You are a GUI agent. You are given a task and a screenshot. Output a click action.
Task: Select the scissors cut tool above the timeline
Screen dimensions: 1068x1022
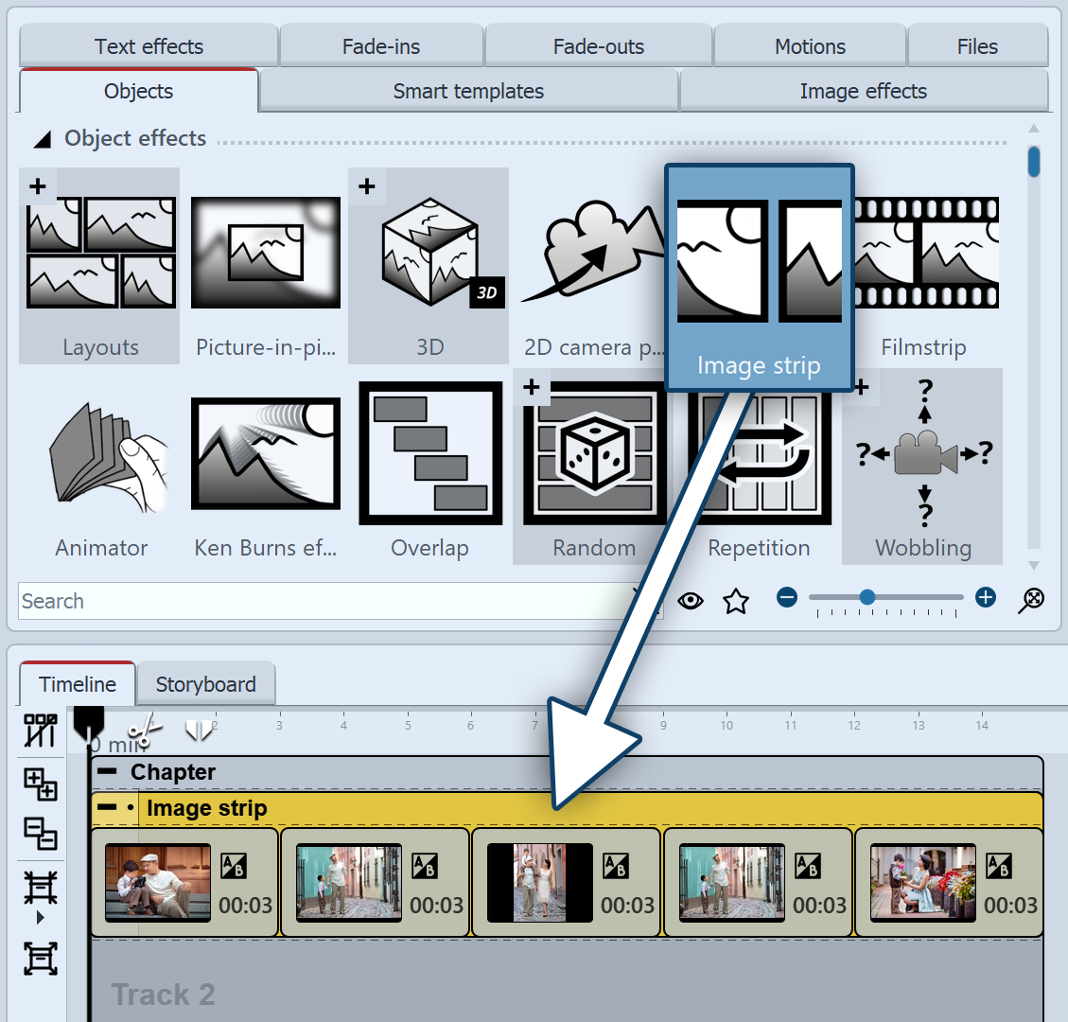tap(145, 731)
